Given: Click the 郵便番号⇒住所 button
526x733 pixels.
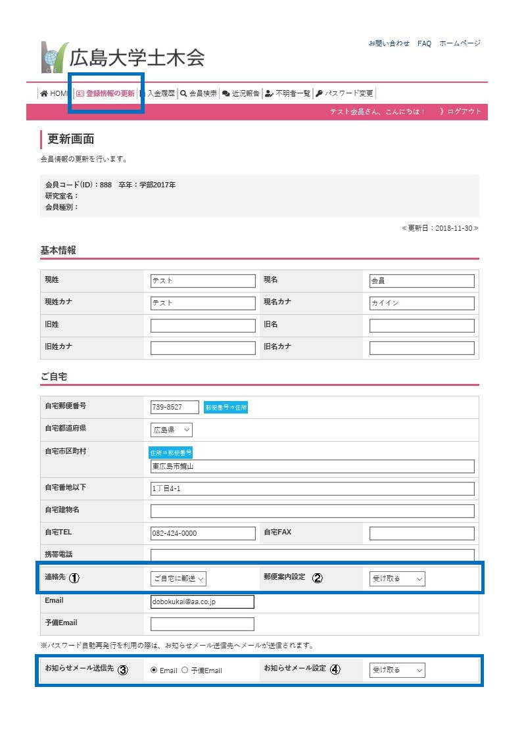Looking at the screenshot, I should tap(226, 408).
